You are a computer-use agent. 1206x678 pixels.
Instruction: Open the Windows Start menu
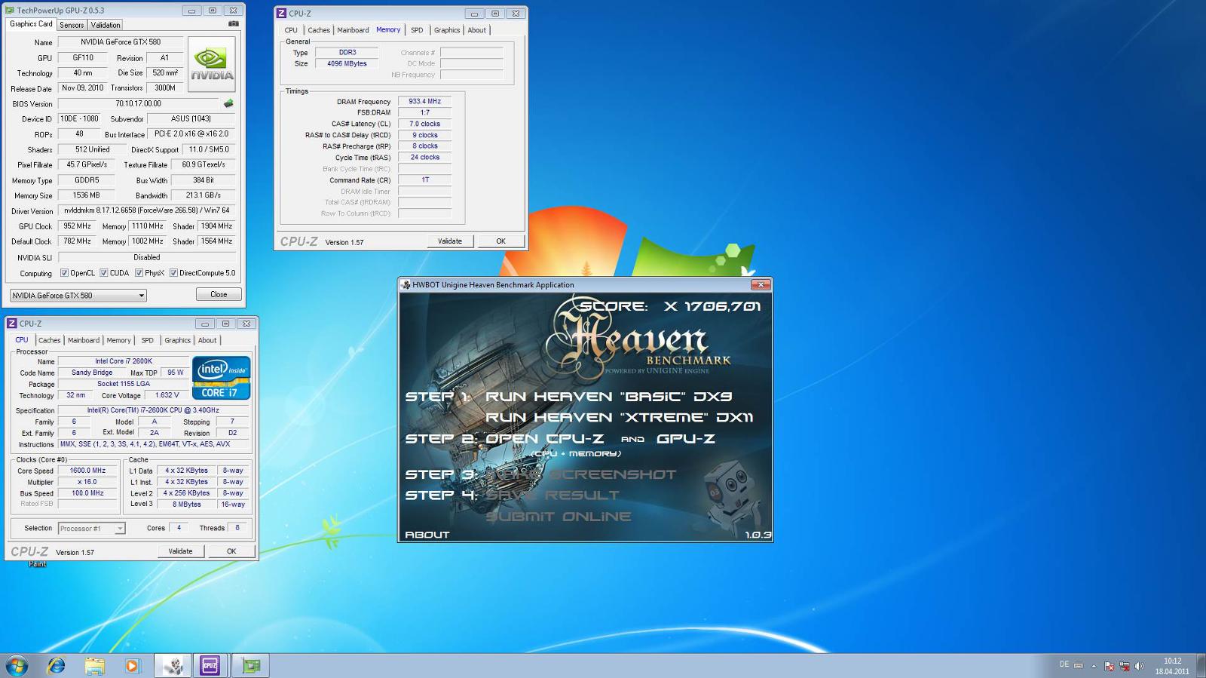pyautogui.click(x=17, y=665)
